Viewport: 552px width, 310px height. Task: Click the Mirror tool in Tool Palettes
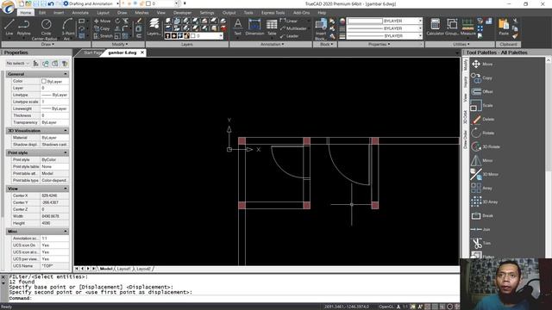[x=481, y=160]
